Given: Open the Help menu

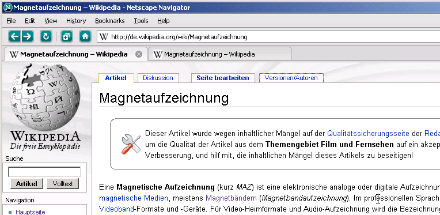Looking at the screenshot, I should [164, 21].
